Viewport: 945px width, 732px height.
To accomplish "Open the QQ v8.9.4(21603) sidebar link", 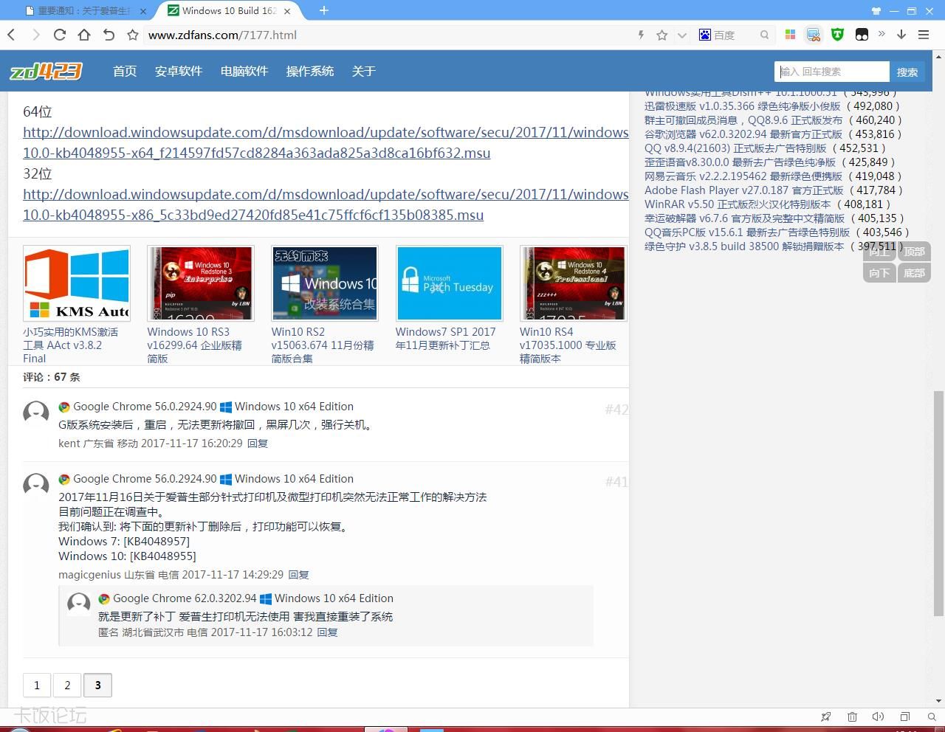I will [x=735, y=148].
